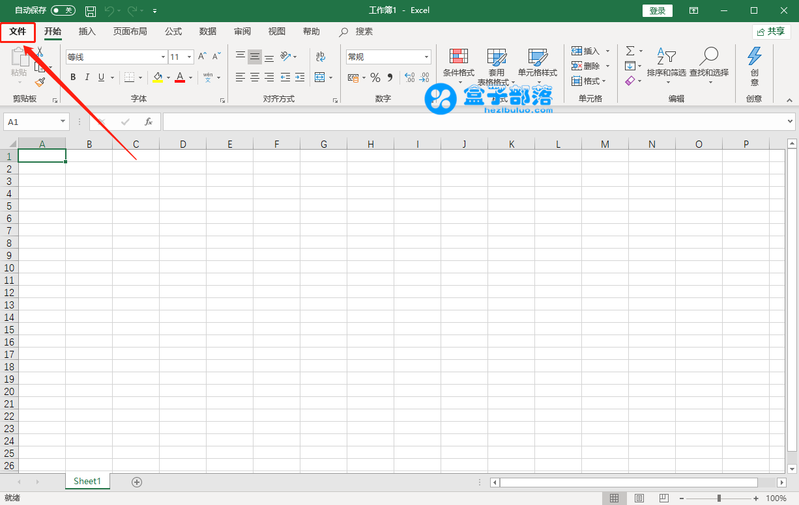Switch to Insert (插入) tab
This screenshot has height=505, width=799.
point(87,31)
